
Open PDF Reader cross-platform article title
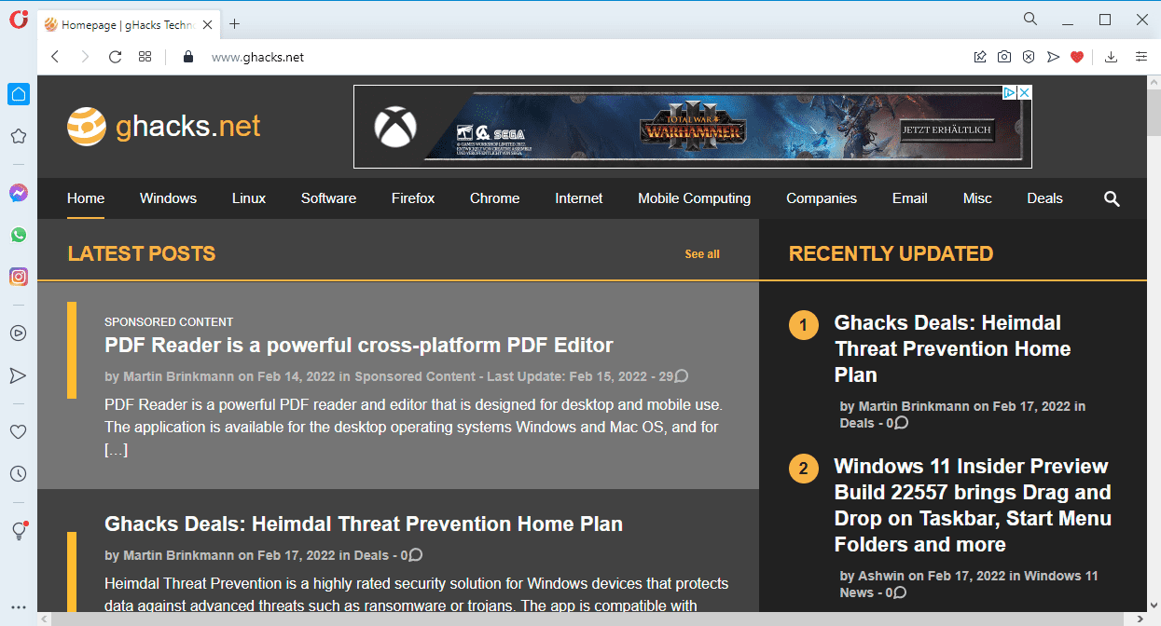point(358,346)
